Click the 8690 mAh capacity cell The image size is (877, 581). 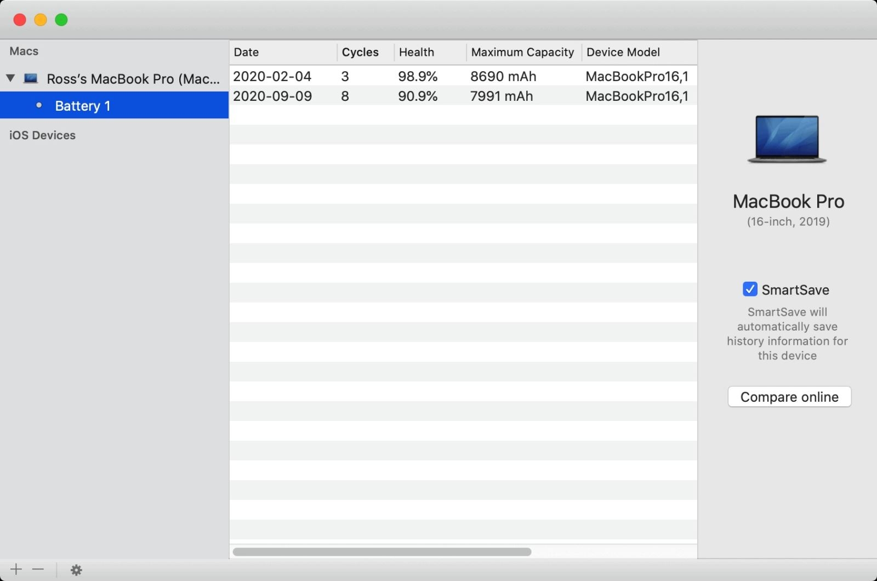click(x=503, y=76)
